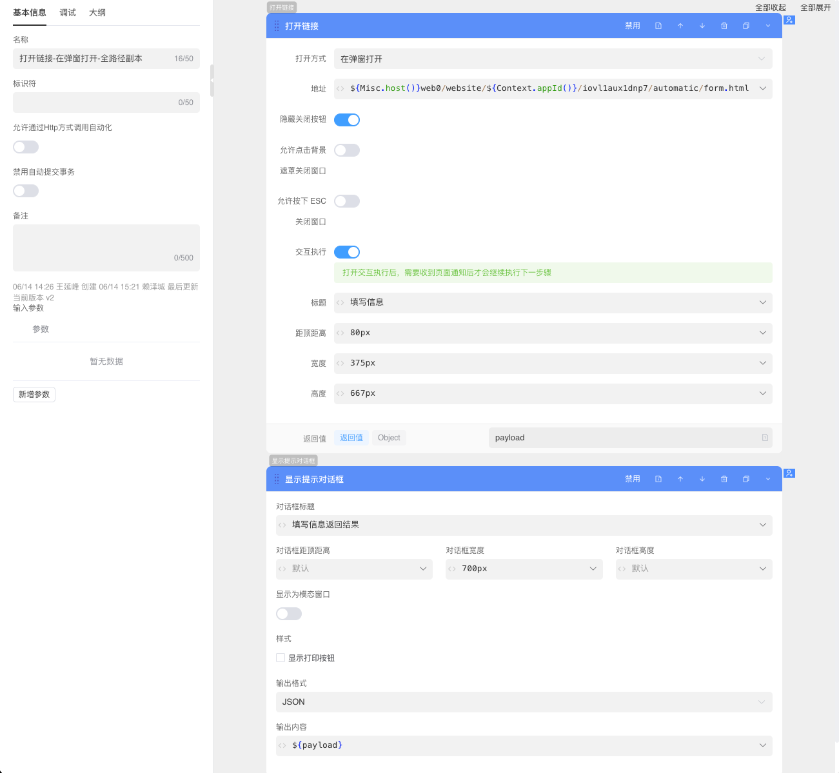Open the info note icon in the 打开链接 header
This screenshot has width=839, height=773.
point(658,26)
